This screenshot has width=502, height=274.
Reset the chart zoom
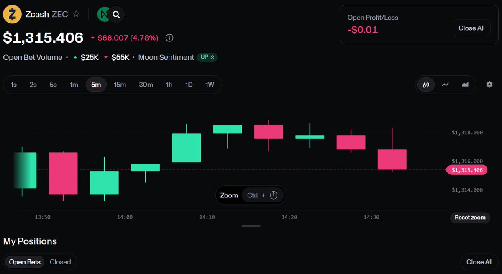pyautogui.click(x=470, y=218)
